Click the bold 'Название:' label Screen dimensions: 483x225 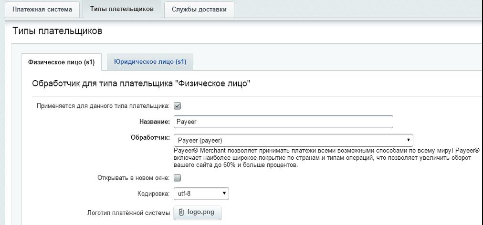pos(155,122)
